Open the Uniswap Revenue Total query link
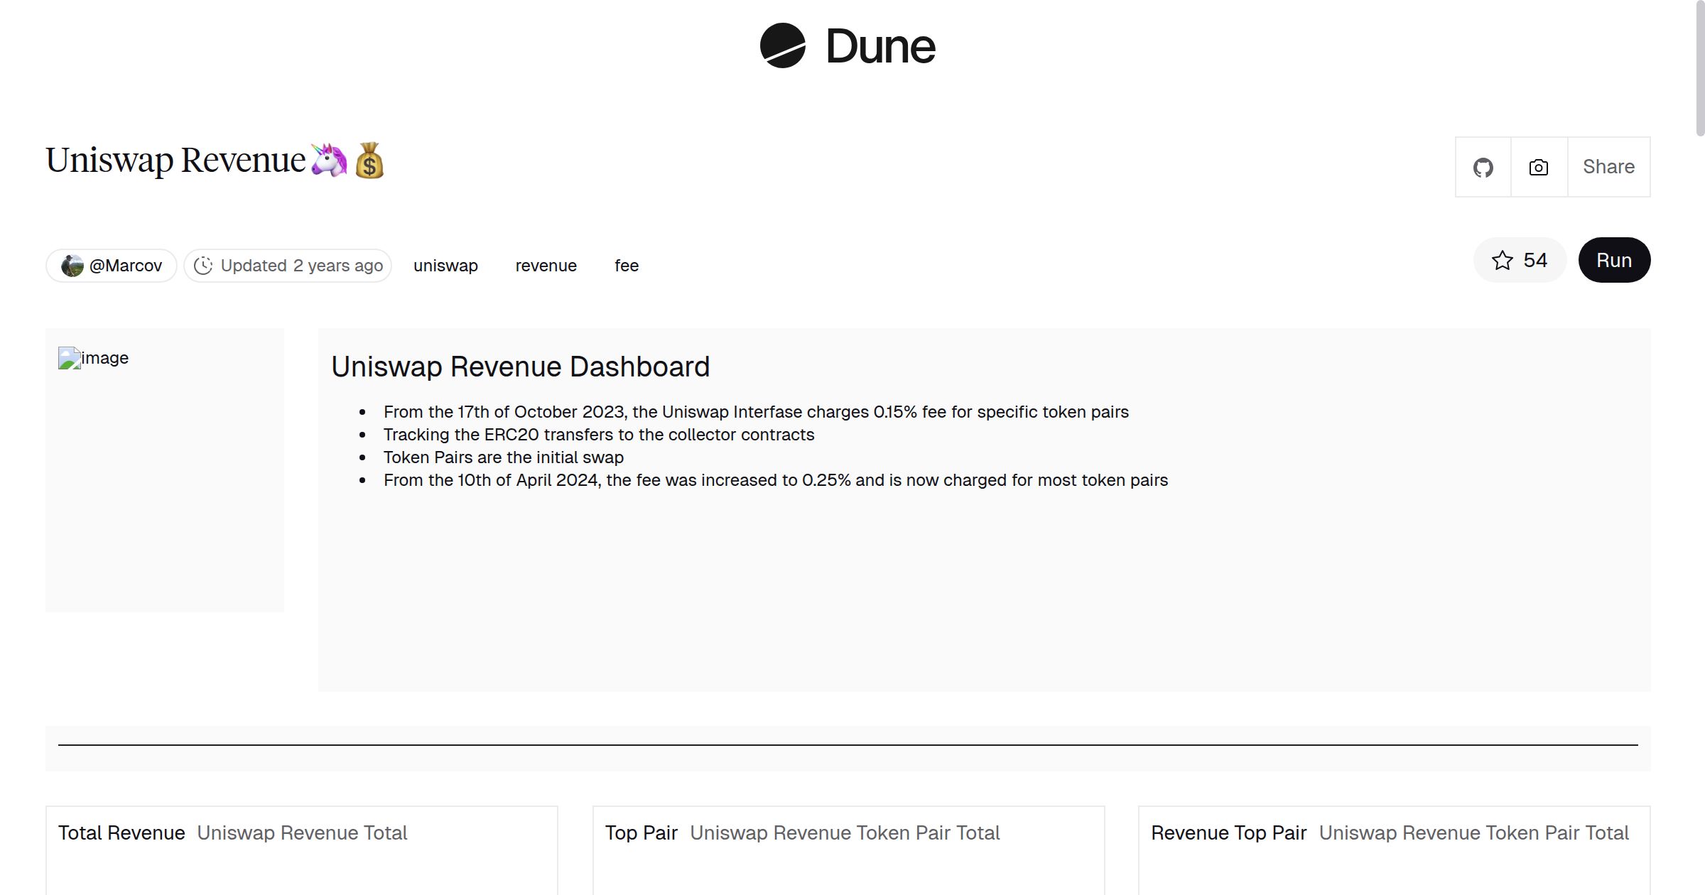 pyautogui.click(x=302, y=832)
